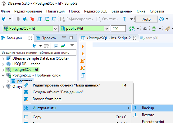
Task: Expand the HSQLDB - .cache node
Action: [3, 64]
